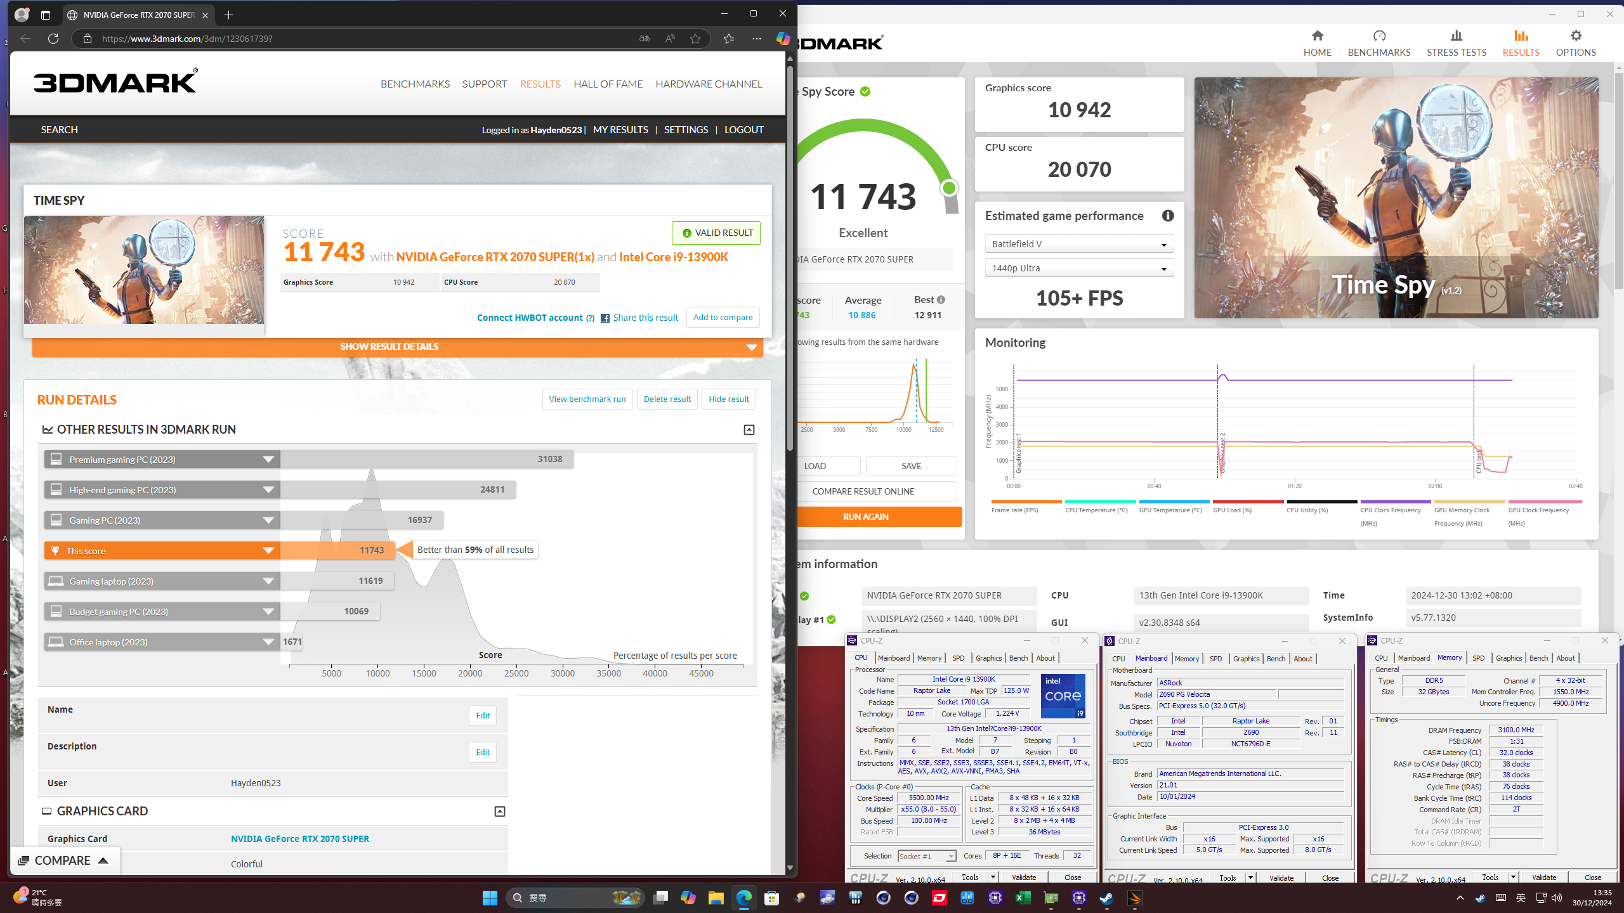Click browser refresh icon
This screenshot has height=913, width=1624.
coord(53,39)
